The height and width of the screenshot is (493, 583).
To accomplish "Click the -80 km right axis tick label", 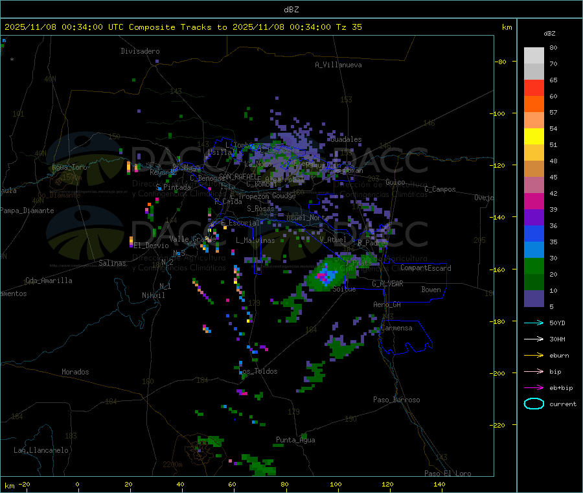I will click(x=501, y=62).
